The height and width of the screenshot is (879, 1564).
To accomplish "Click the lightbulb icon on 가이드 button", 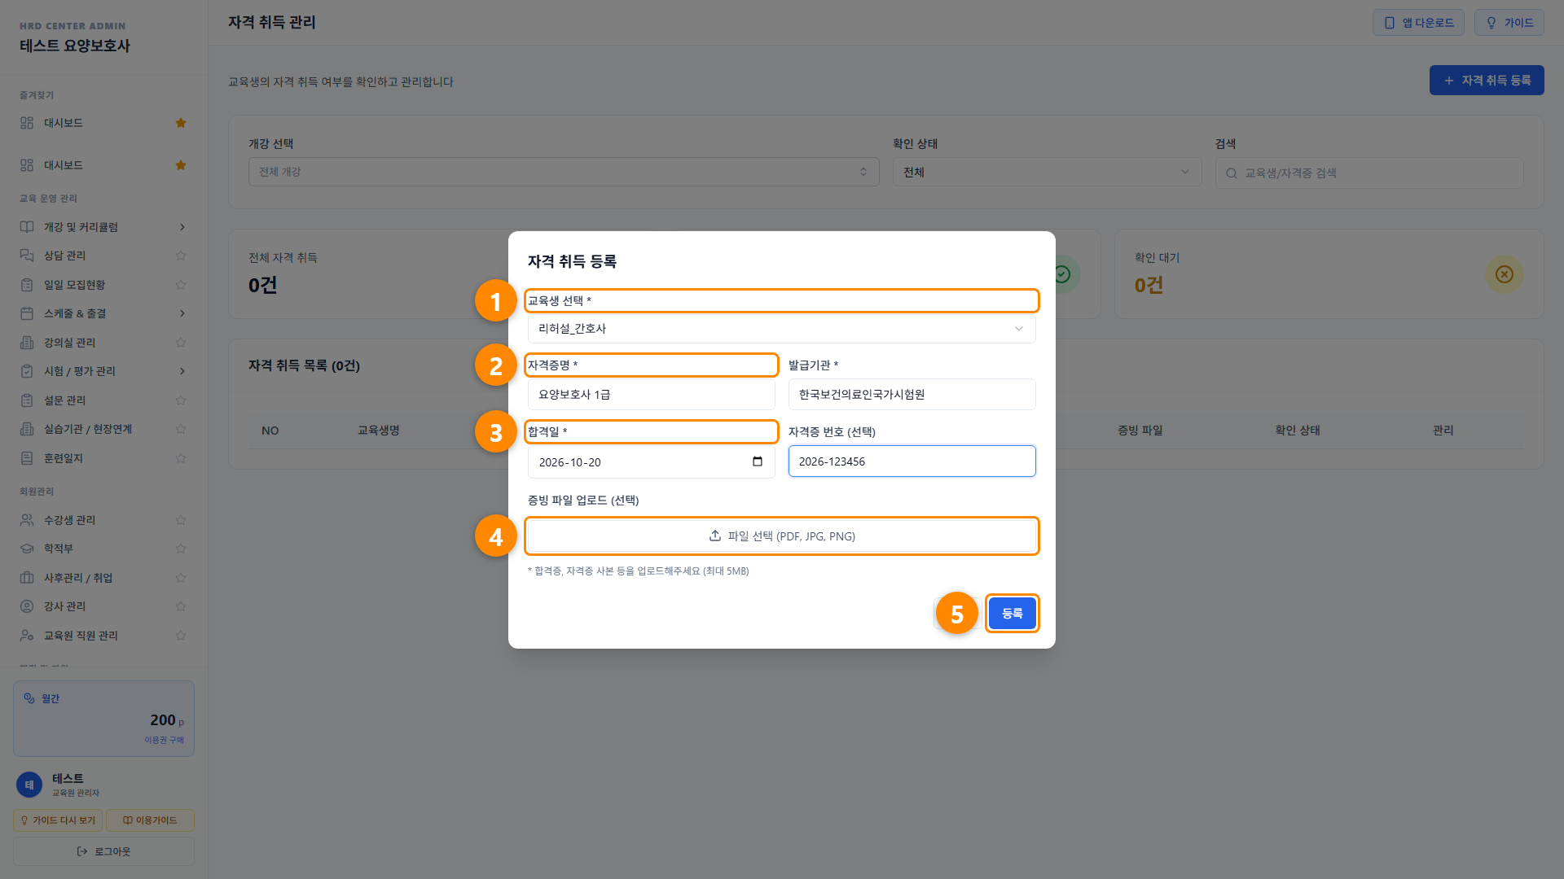I will coord(1492,23).
